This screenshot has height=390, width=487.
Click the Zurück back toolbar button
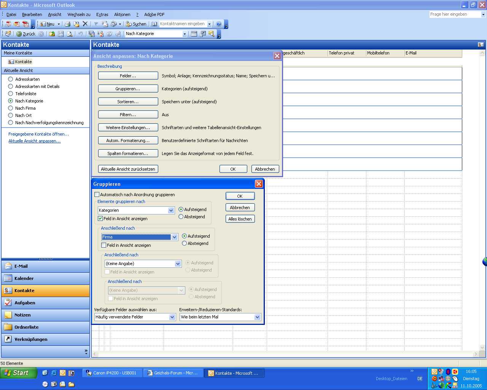26,34
